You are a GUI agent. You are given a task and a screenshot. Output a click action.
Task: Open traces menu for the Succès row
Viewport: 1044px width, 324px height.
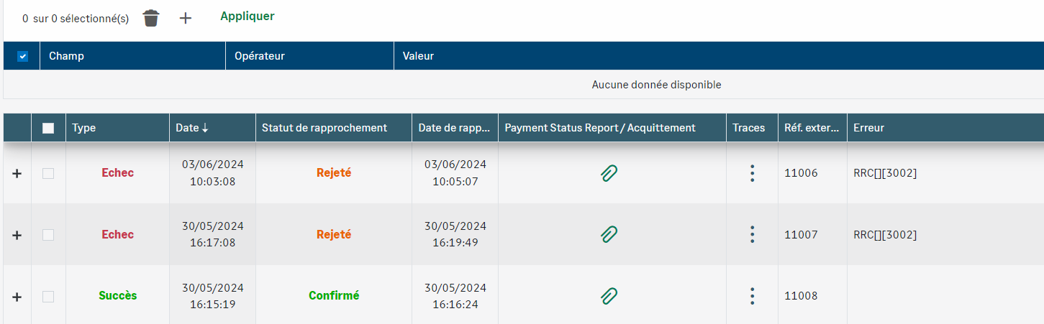(x=752, y=296)
